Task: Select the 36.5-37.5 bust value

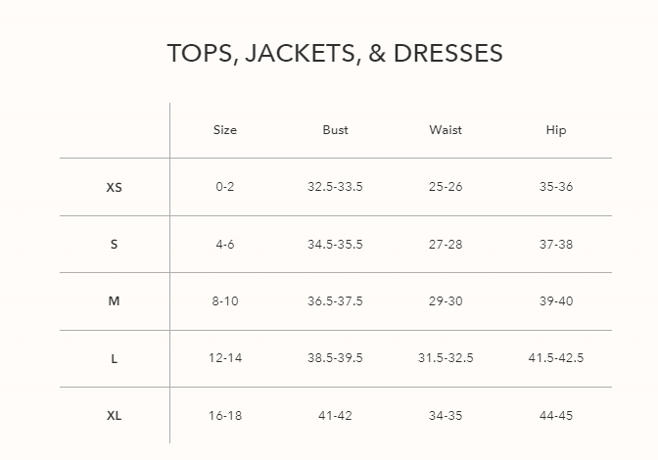Action: 335,301
